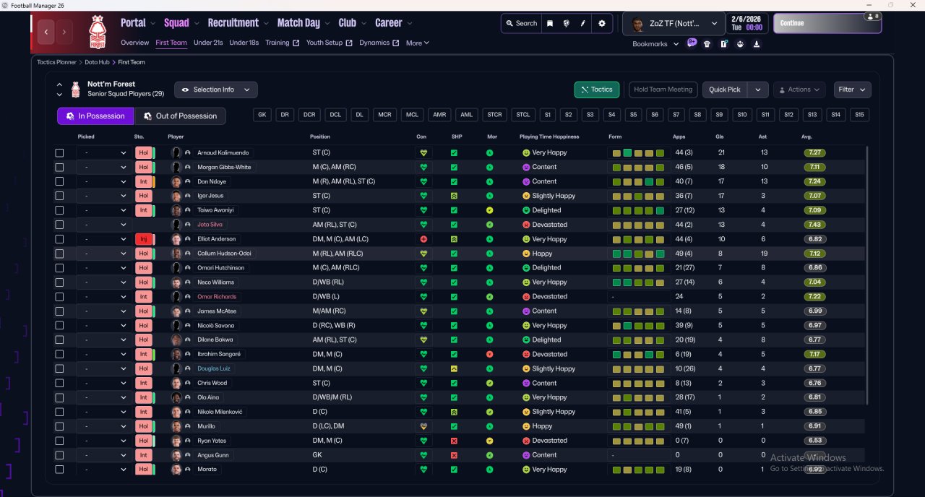Open the settings gear in top bar
Screen dimensions: 925x497
point(602,23)
